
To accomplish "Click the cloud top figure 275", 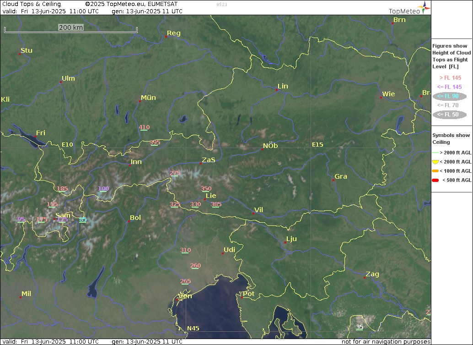I will pyautogui.click(x=175, y=173).
